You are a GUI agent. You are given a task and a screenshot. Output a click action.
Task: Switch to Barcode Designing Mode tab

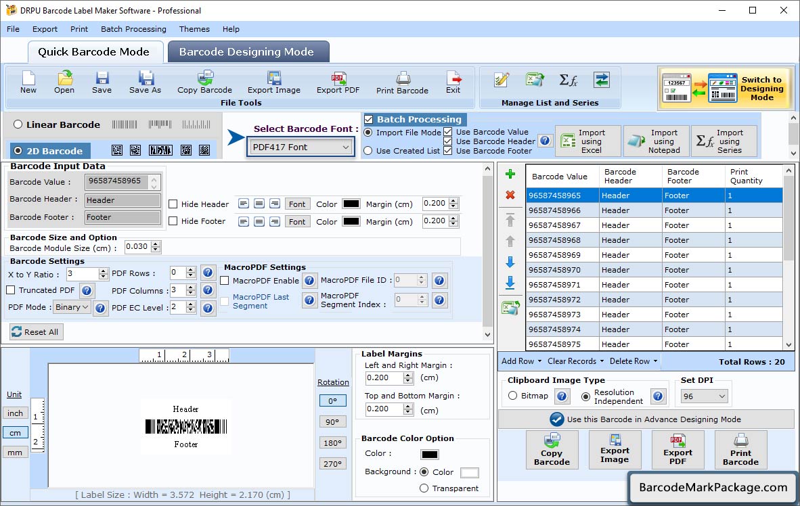[247, 52]
